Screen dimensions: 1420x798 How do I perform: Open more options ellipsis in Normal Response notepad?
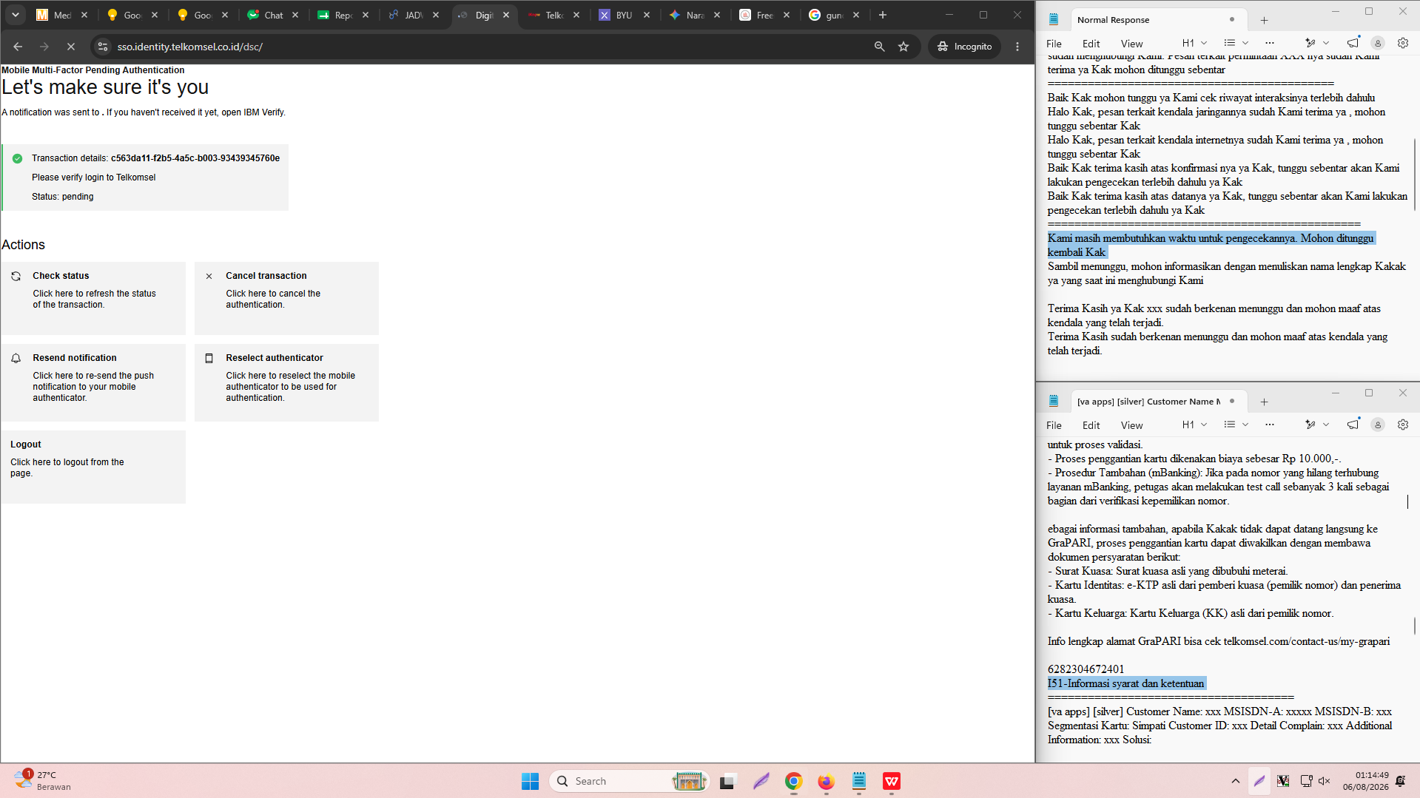(1270, 43)
